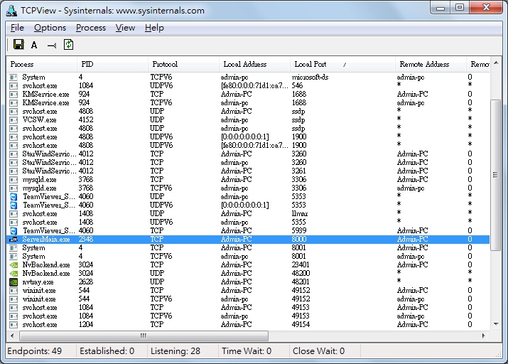508x364 pixels.
Task: Click the VCSW.exe process icon
Action: coord(13,120)
